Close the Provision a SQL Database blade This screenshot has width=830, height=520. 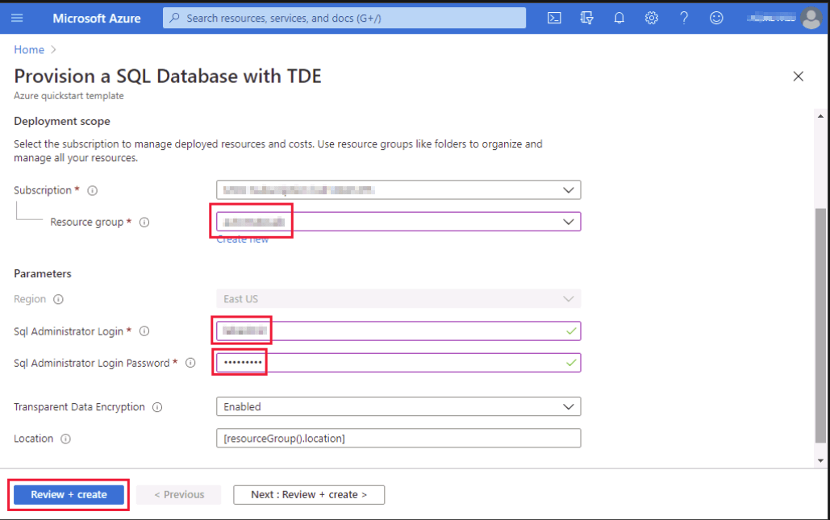[799, 77]
